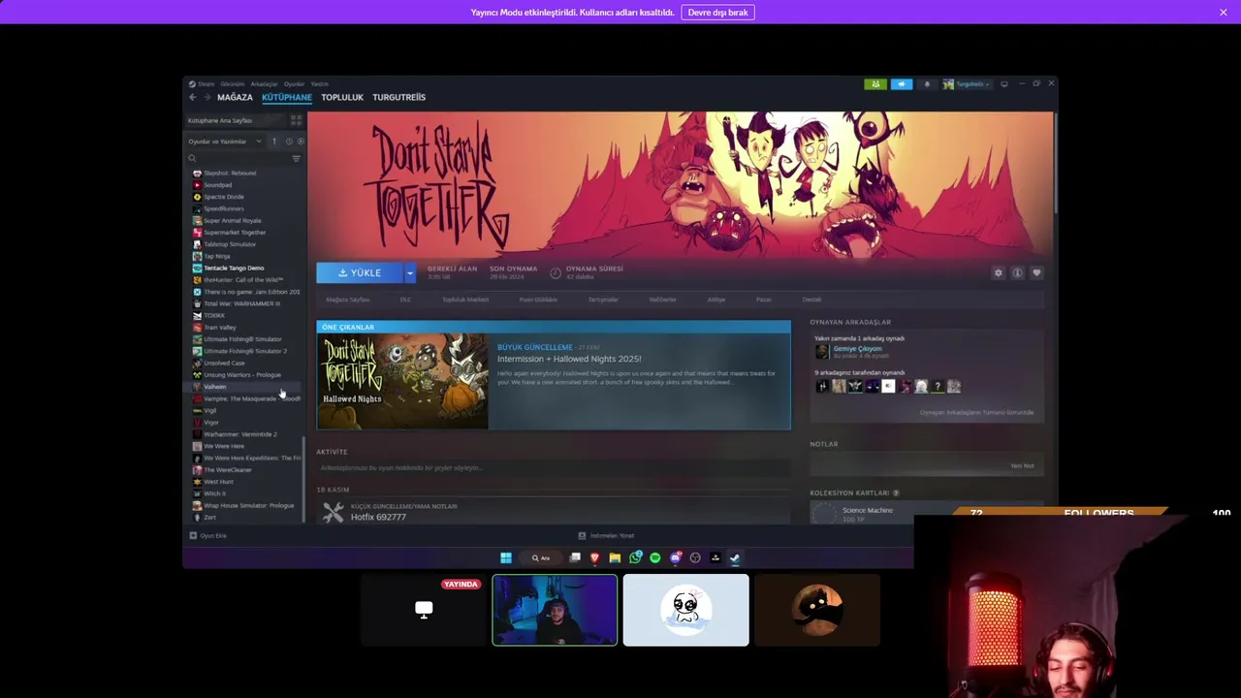
Task: Click the İndirmeleri Yönet downloads link
Action: (606, 536)
